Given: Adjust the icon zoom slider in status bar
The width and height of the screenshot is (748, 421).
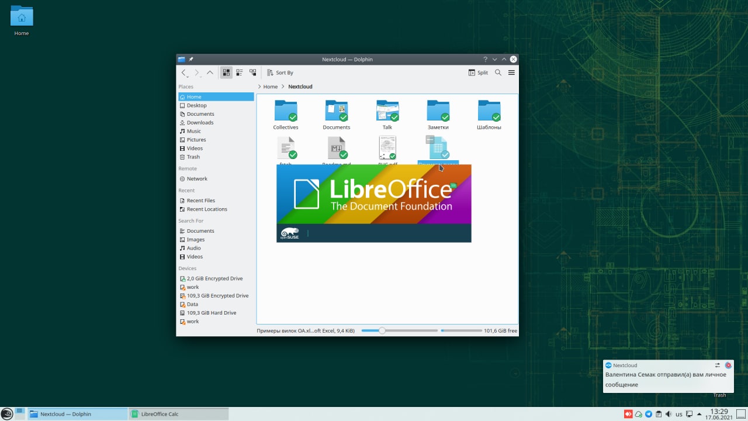Looking at the screenshot, I should coord(399,330).
